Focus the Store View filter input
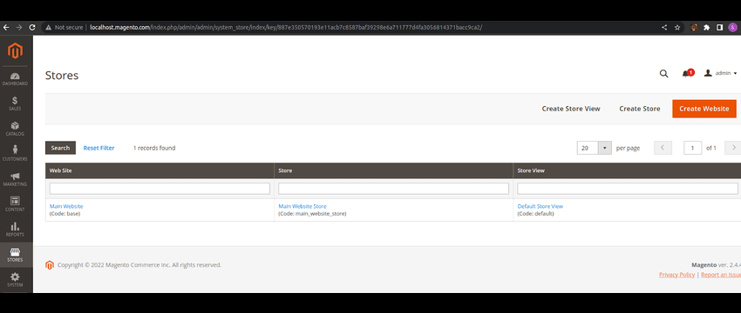The width and height of the screenshot is (741, 313). coord(628,189)
